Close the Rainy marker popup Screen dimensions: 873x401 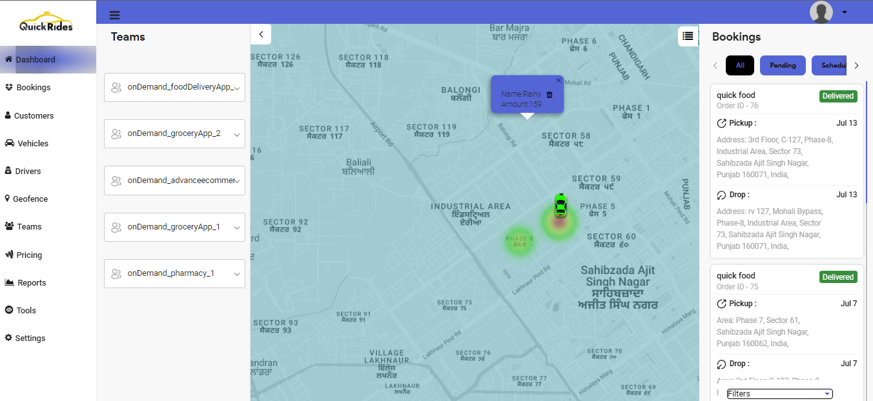click(558, 80)
